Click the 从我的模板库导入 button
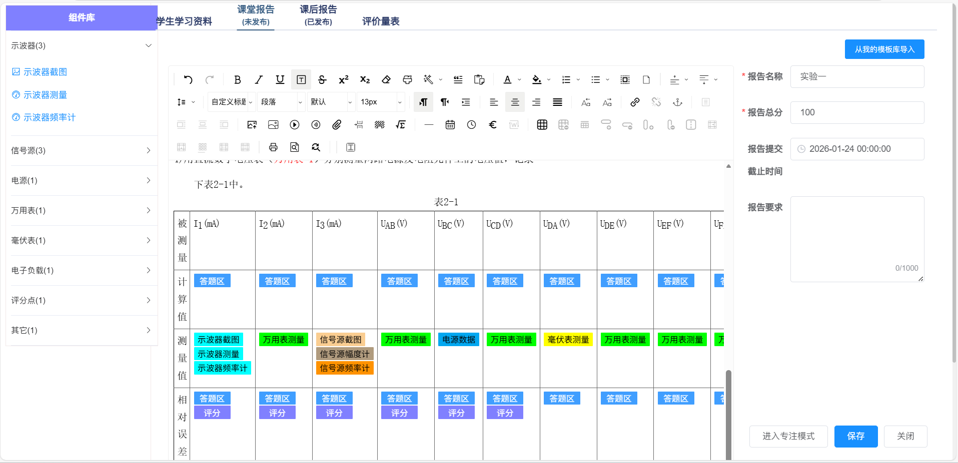 [884, 49]
